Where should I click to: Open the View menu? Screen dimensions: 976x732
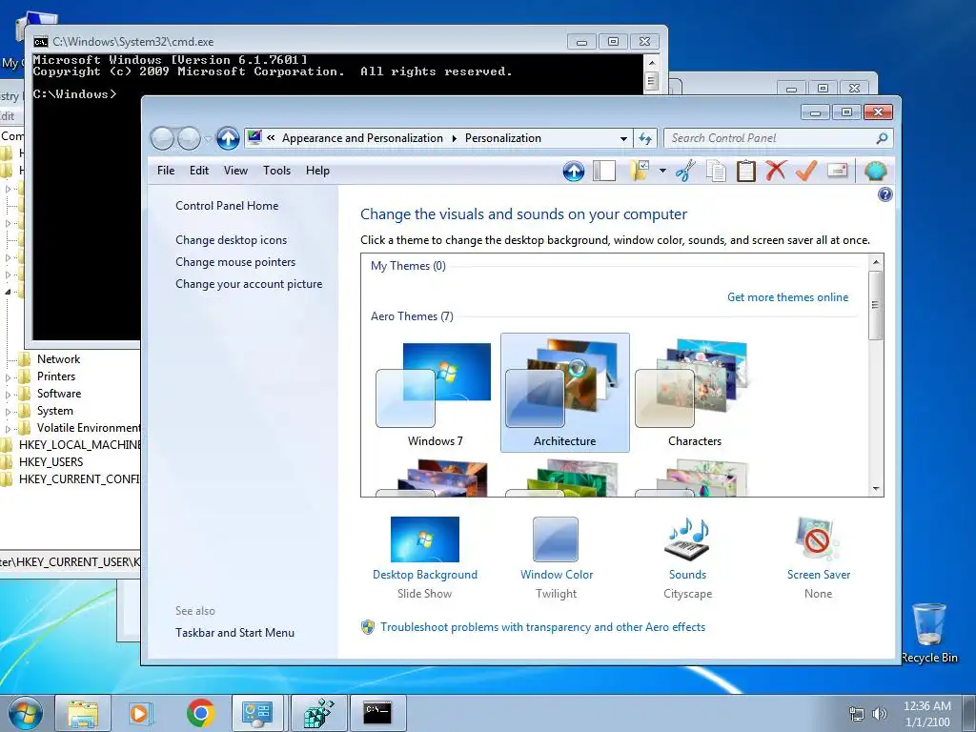coord(236,171)
